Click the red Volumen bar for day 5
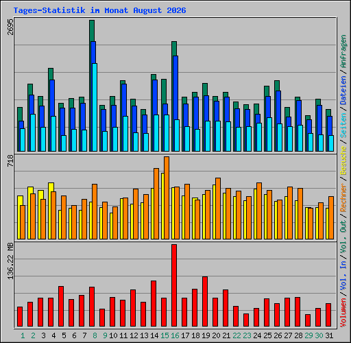 pyautogui.click(x=61, y=307)
